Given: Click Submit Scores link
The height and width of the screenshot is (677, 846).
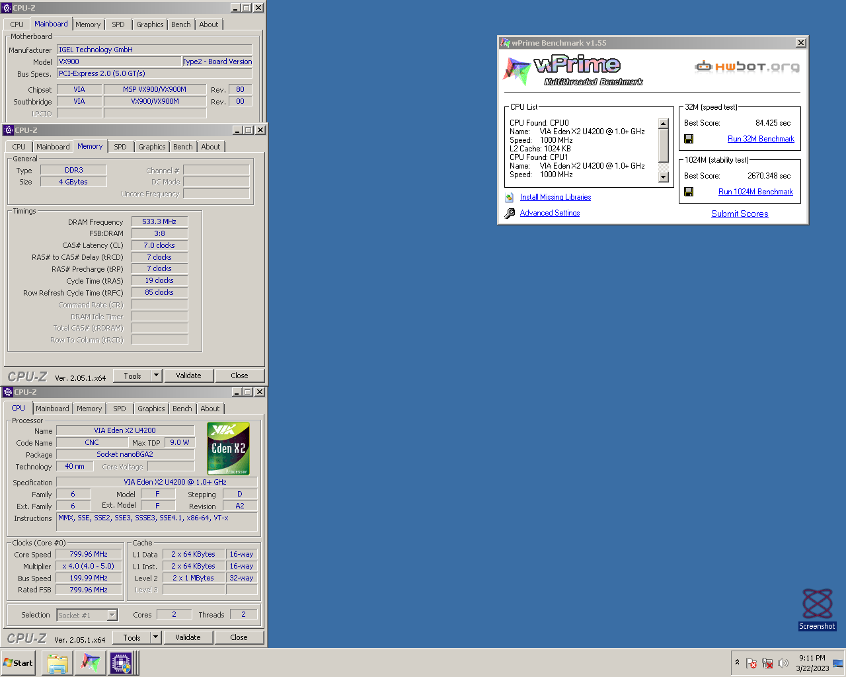Looking at the screenshot, I should click(740, 214).
